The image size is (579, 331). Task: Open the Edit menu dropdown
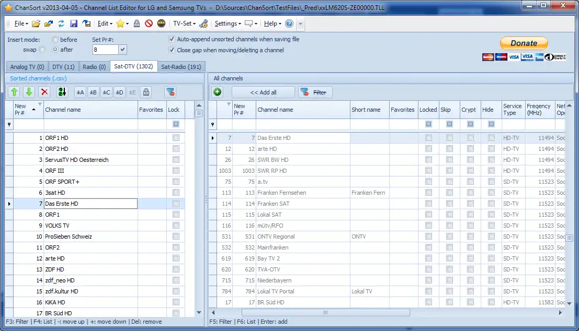pyautogui.click(x=105, y=23)
